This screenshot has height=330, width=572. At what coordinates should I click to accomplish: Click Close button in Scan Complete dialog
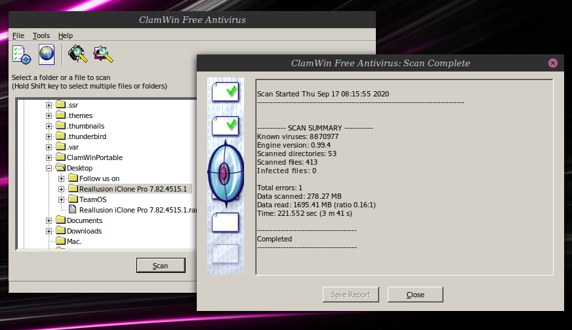[415, 295]
